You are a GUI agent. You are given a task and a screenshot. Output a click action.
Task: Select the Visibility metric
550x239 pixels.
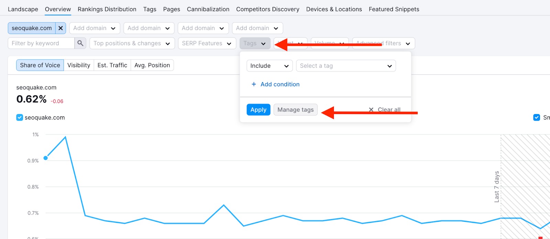click(x=79, y=65)
